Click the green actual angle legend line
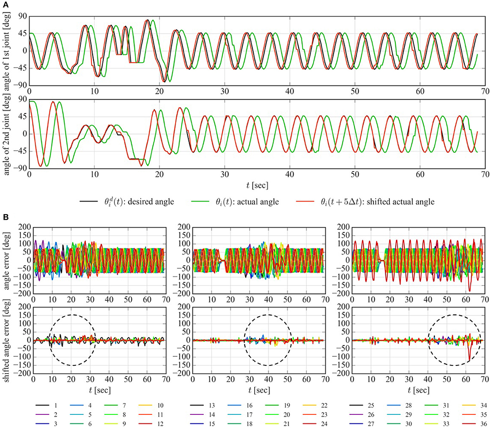 click(200, 202)
